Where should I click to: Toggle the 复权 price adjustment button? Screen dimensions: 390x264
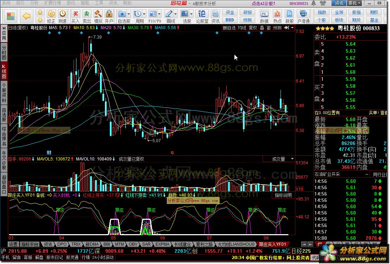[253, 28]
